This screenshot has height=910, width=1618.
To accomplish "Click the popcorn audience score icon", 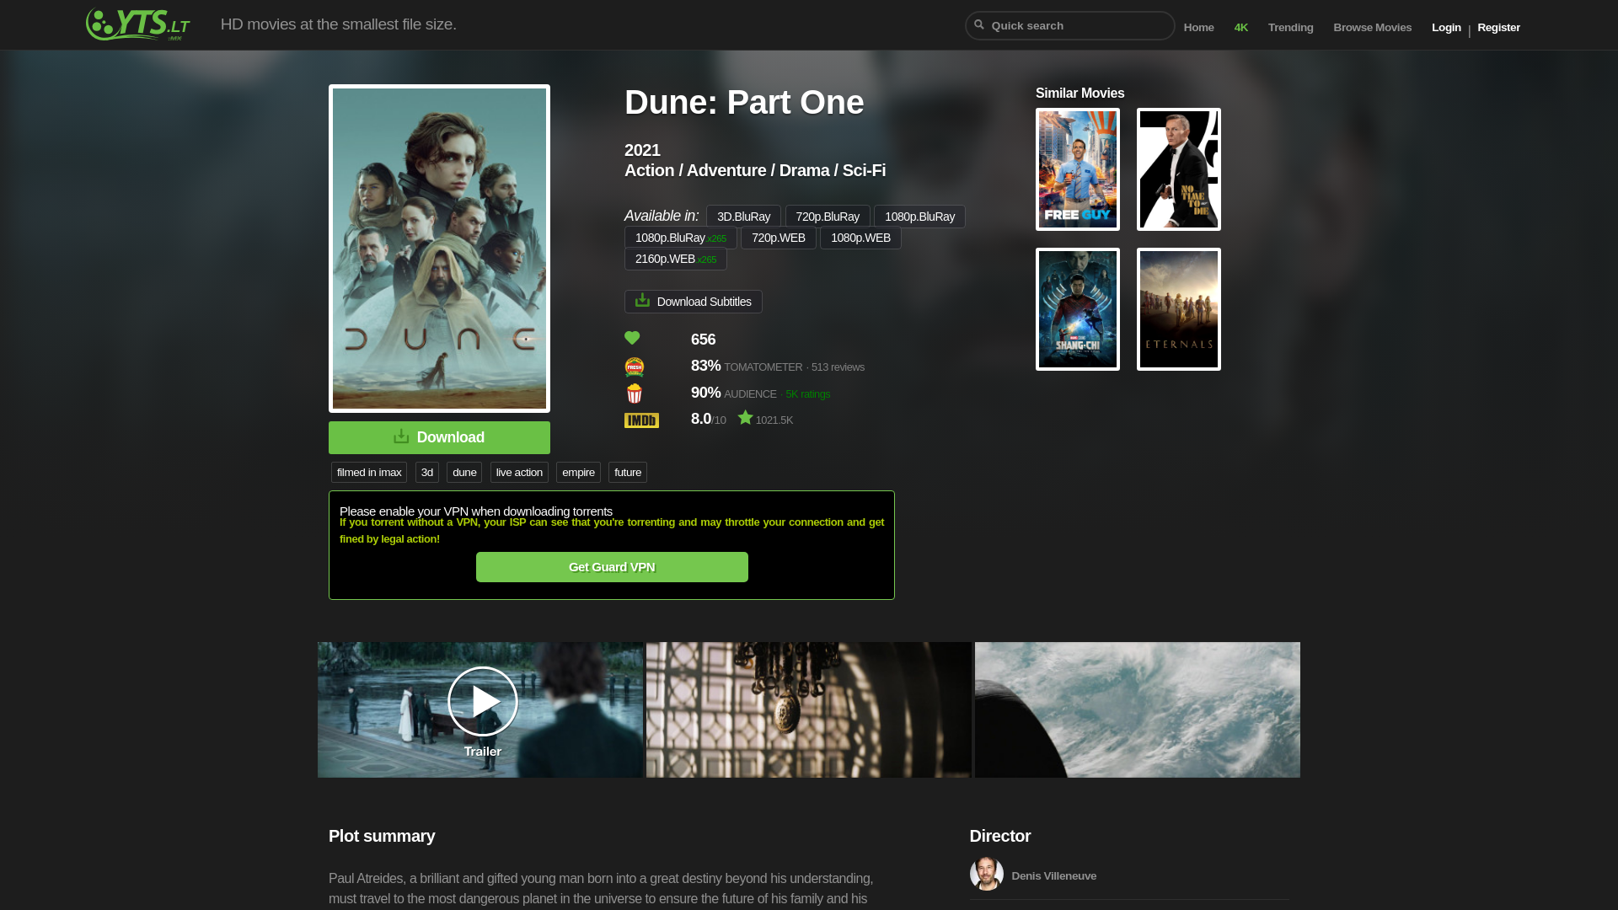I will (635, 393).
